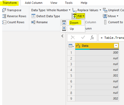Select the Data column header
The width and height of the screenshot is (124, 105).
coord(97,46)
